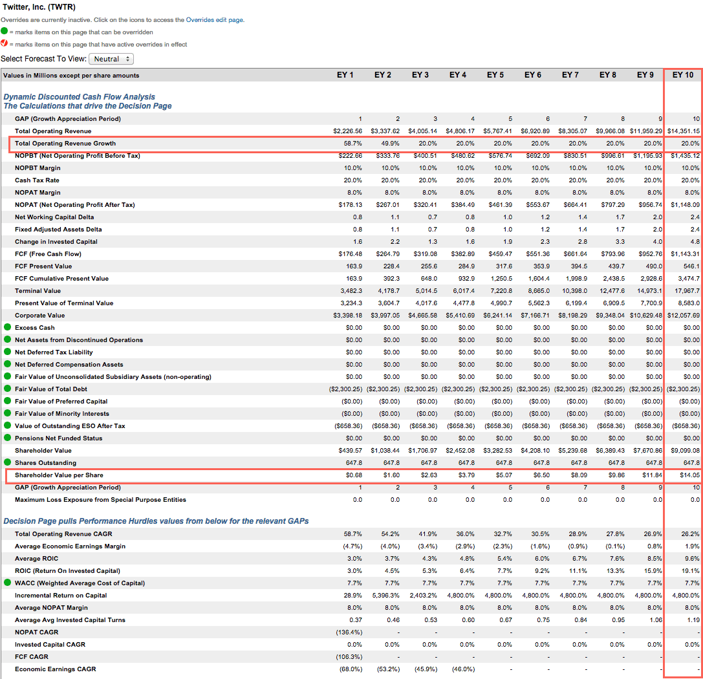The width and height of the screenshot is (703, 679).
Task: Click the 'Terminal Value' row label
Action: coord(38,290)
